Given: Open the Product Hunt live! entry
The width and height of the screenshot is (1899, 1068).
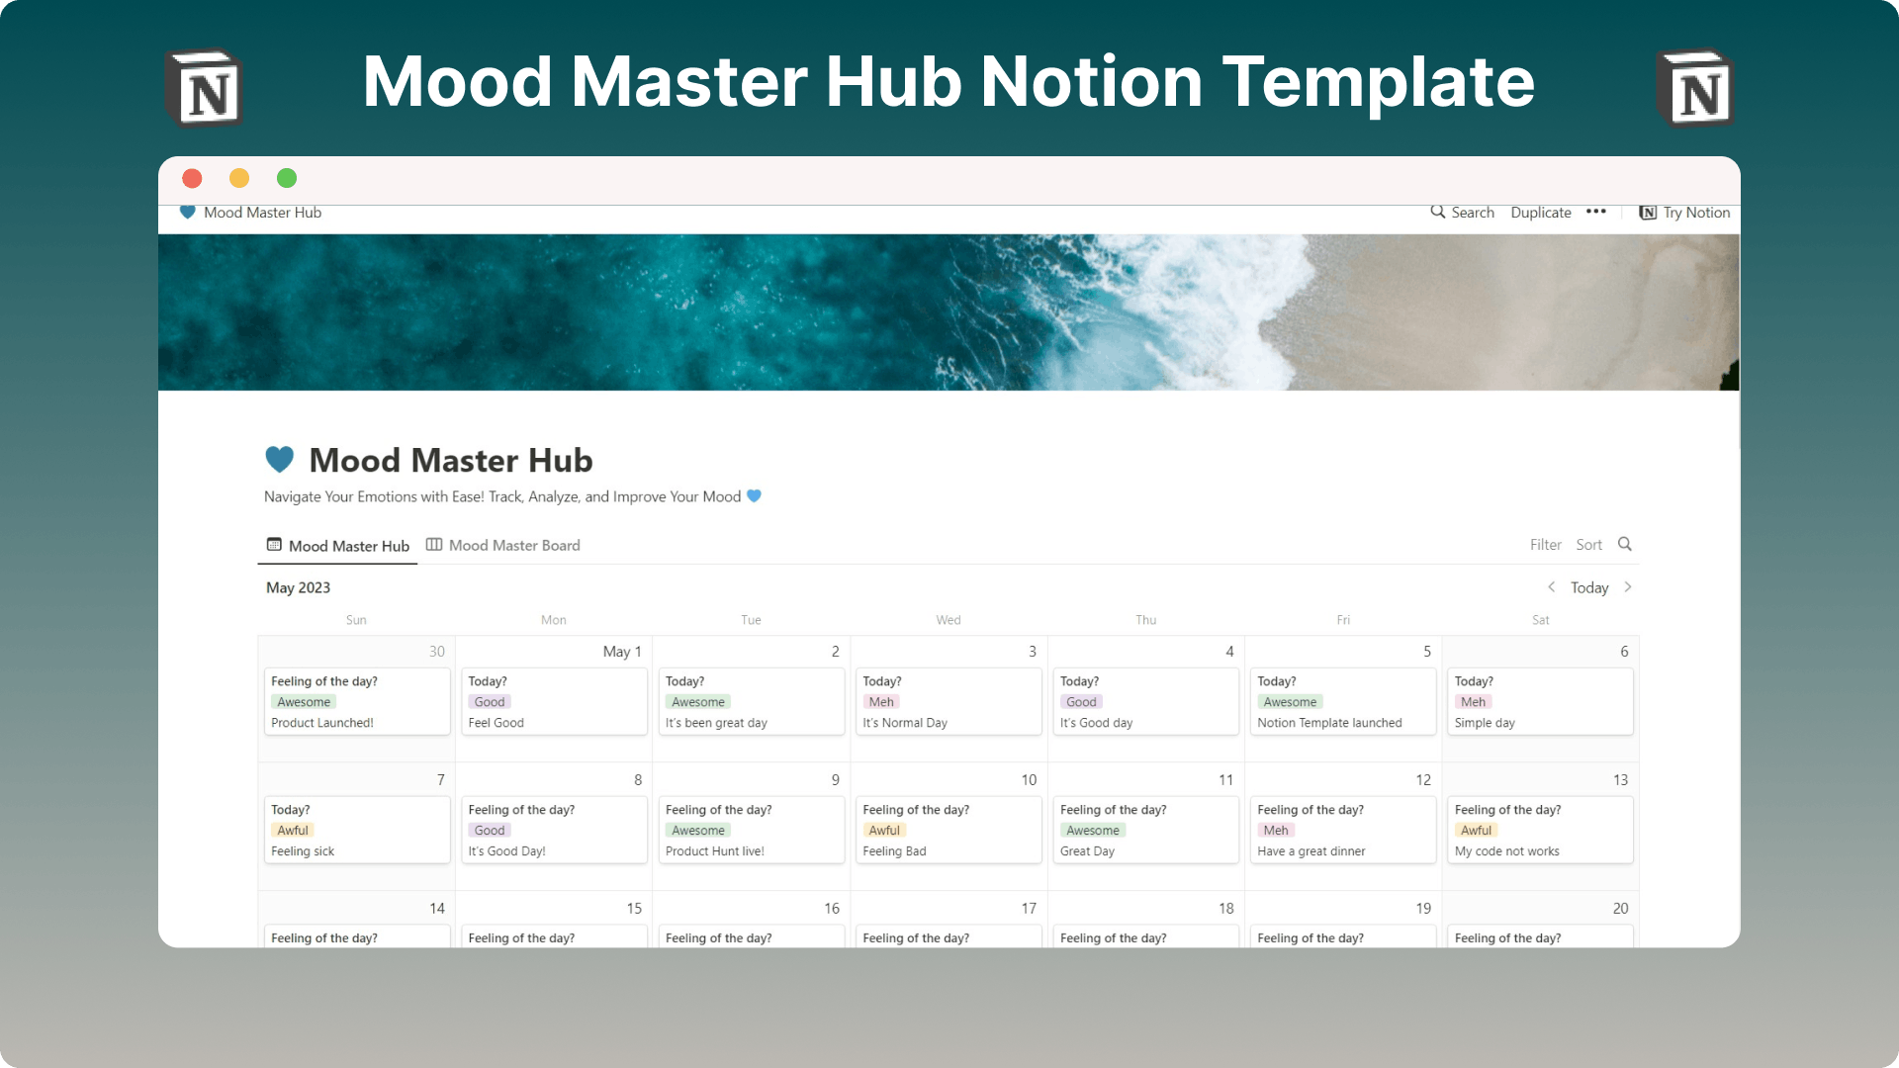Looking at the screenshot, I should (x=752, y=831).
